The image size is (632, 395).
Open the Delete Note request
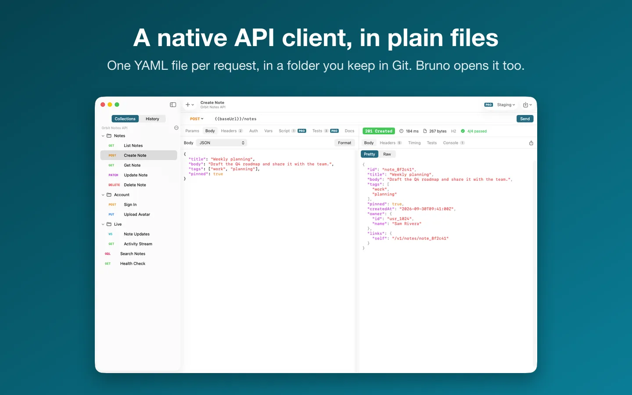[139, 185]
